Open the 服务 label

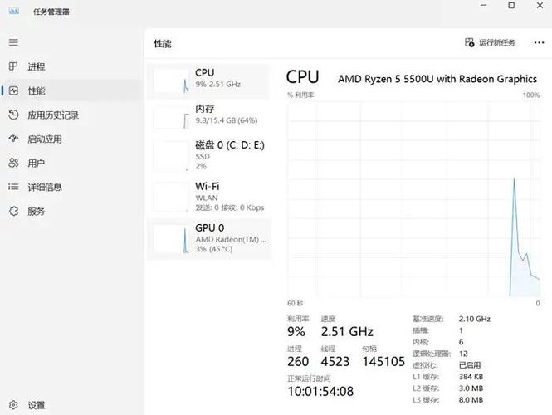pyautogui.click(x=37, y=212)
